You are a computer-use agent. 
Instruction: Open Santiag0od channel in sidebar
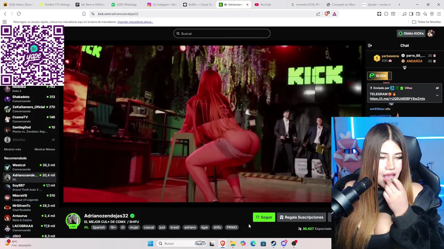(29, 129)
